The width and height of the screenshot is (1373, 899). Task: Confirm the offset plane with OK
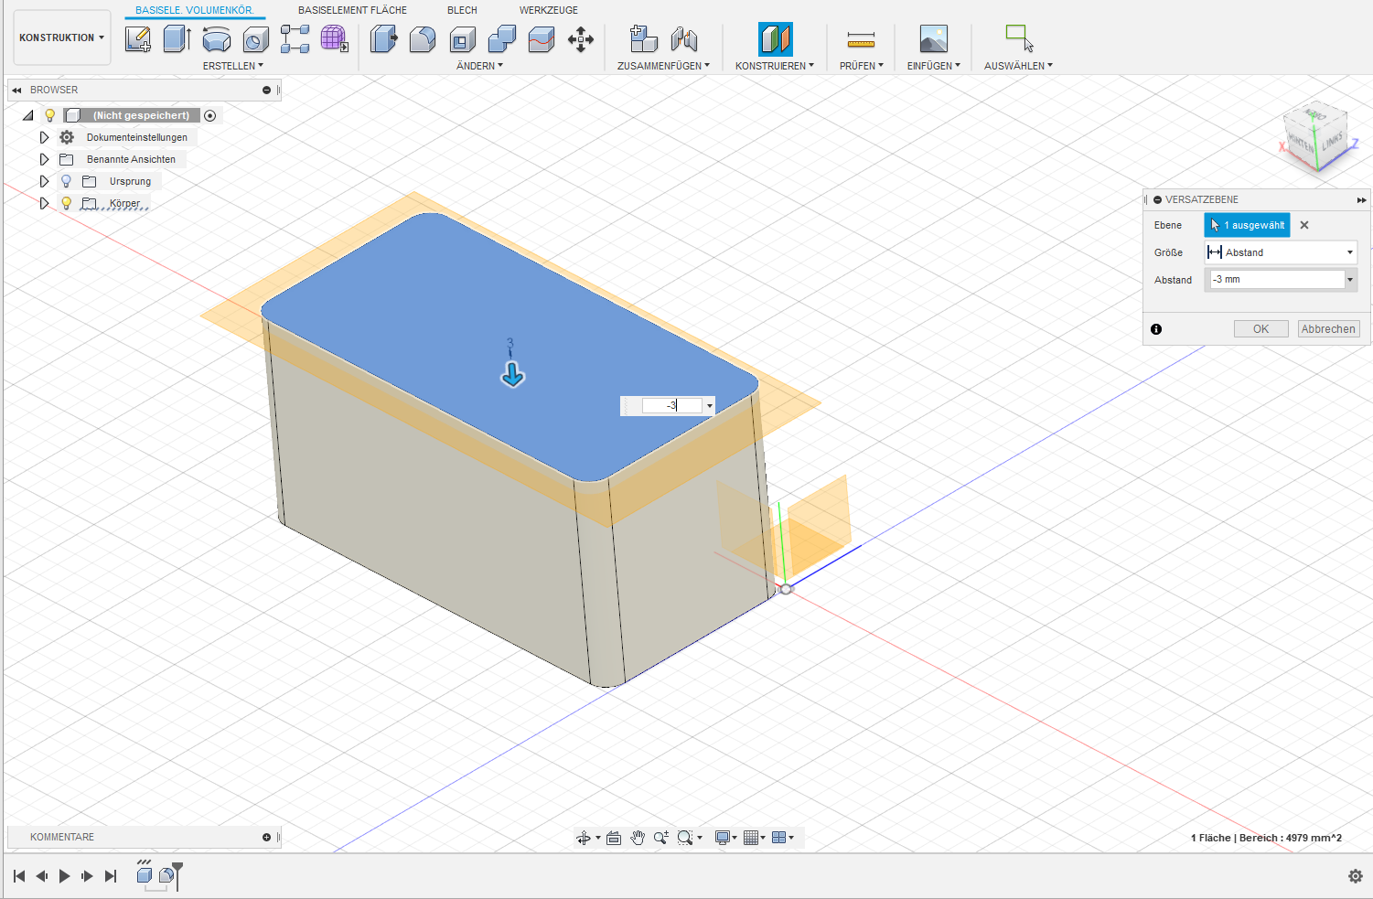(1260, 329)
